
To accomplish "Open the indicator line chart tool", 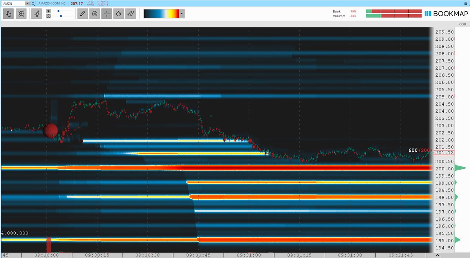I will 131,14.
